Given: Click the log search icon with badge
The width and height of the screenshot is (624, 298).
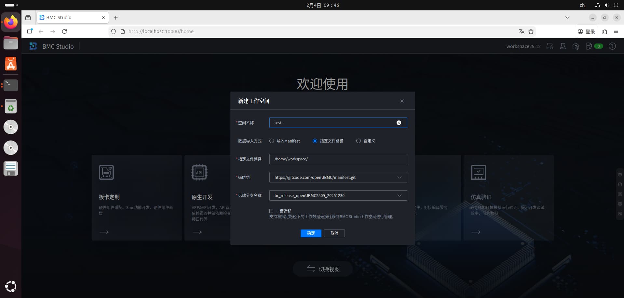Looking at the screenshot, I should pos(589,46).
